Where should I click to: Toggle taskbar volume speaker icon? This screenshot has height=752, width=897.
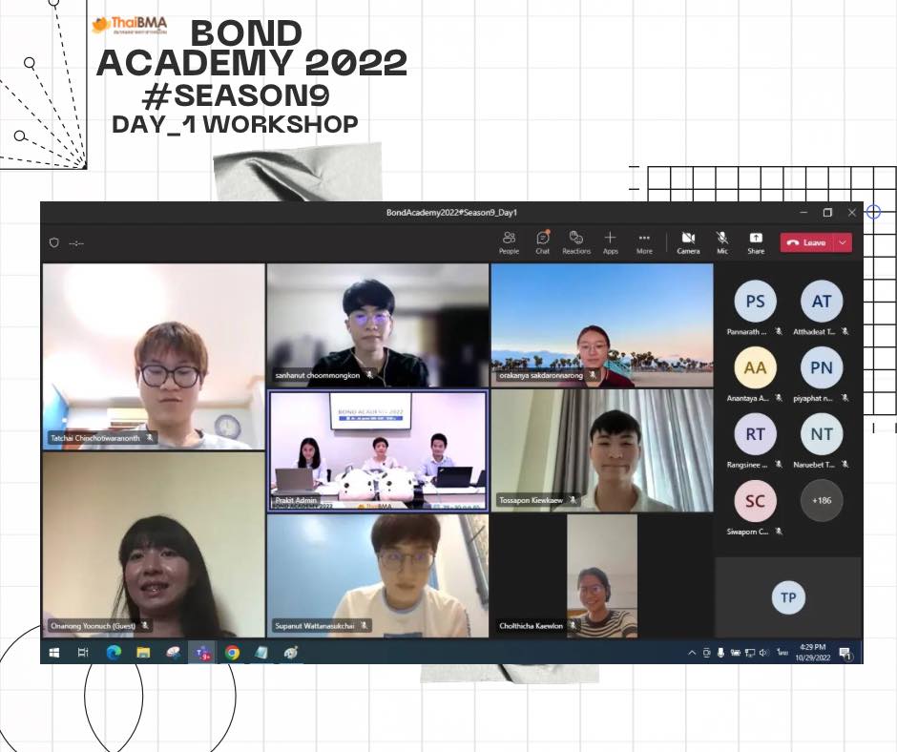tap(763, 653)
